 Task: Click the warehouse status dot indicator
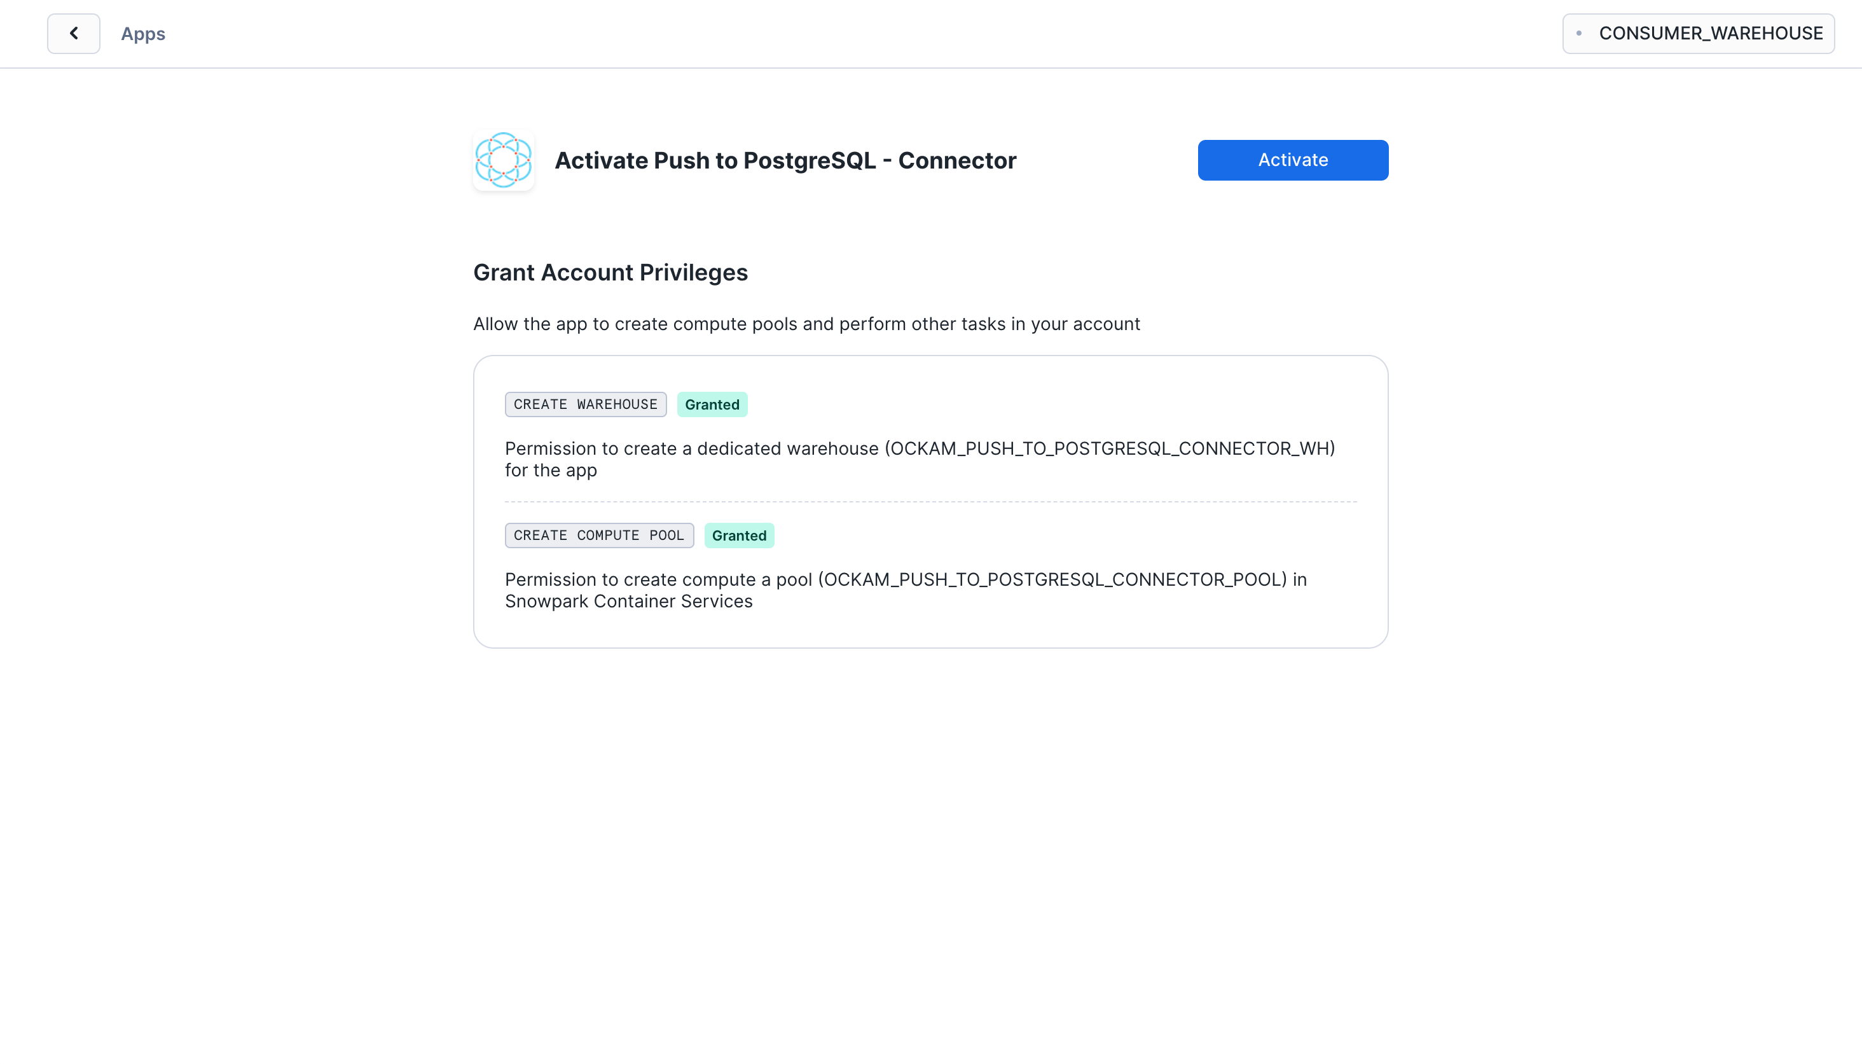(1578, 34)
